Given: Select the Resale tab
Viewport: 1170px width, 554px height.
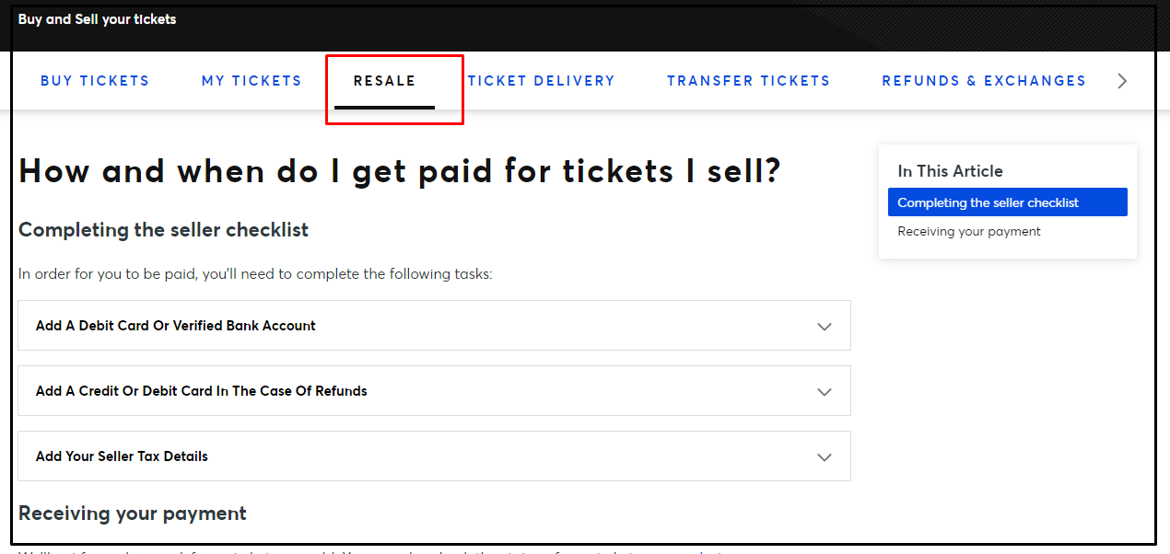Looking at the screenshot, I should point(385,81).
